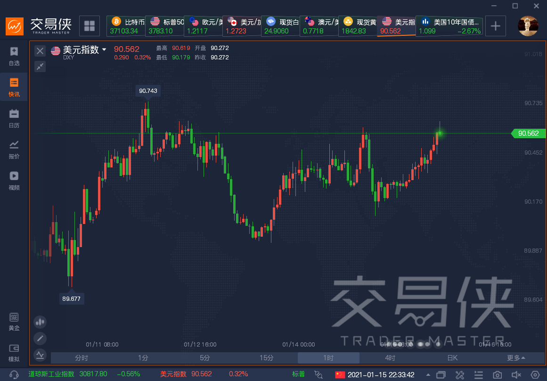Switch to the 比特币 quote tab
The width and height of the screenshot is (547, 381).
[x=126, y=26]
